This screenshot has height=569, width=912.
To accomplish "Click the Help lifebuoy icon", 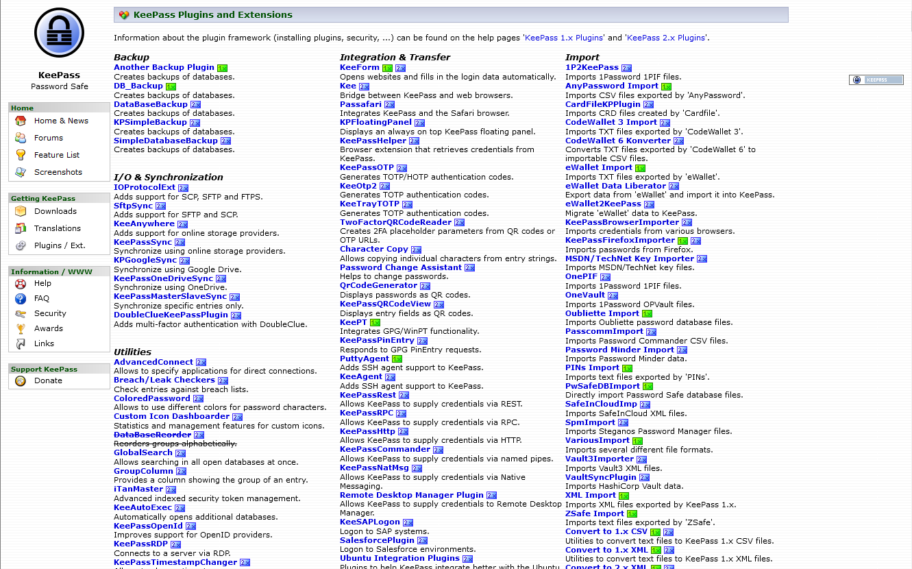I will [21, 283].
